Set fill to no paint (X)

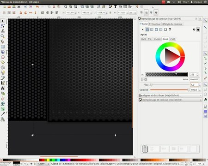click(143, 30)
